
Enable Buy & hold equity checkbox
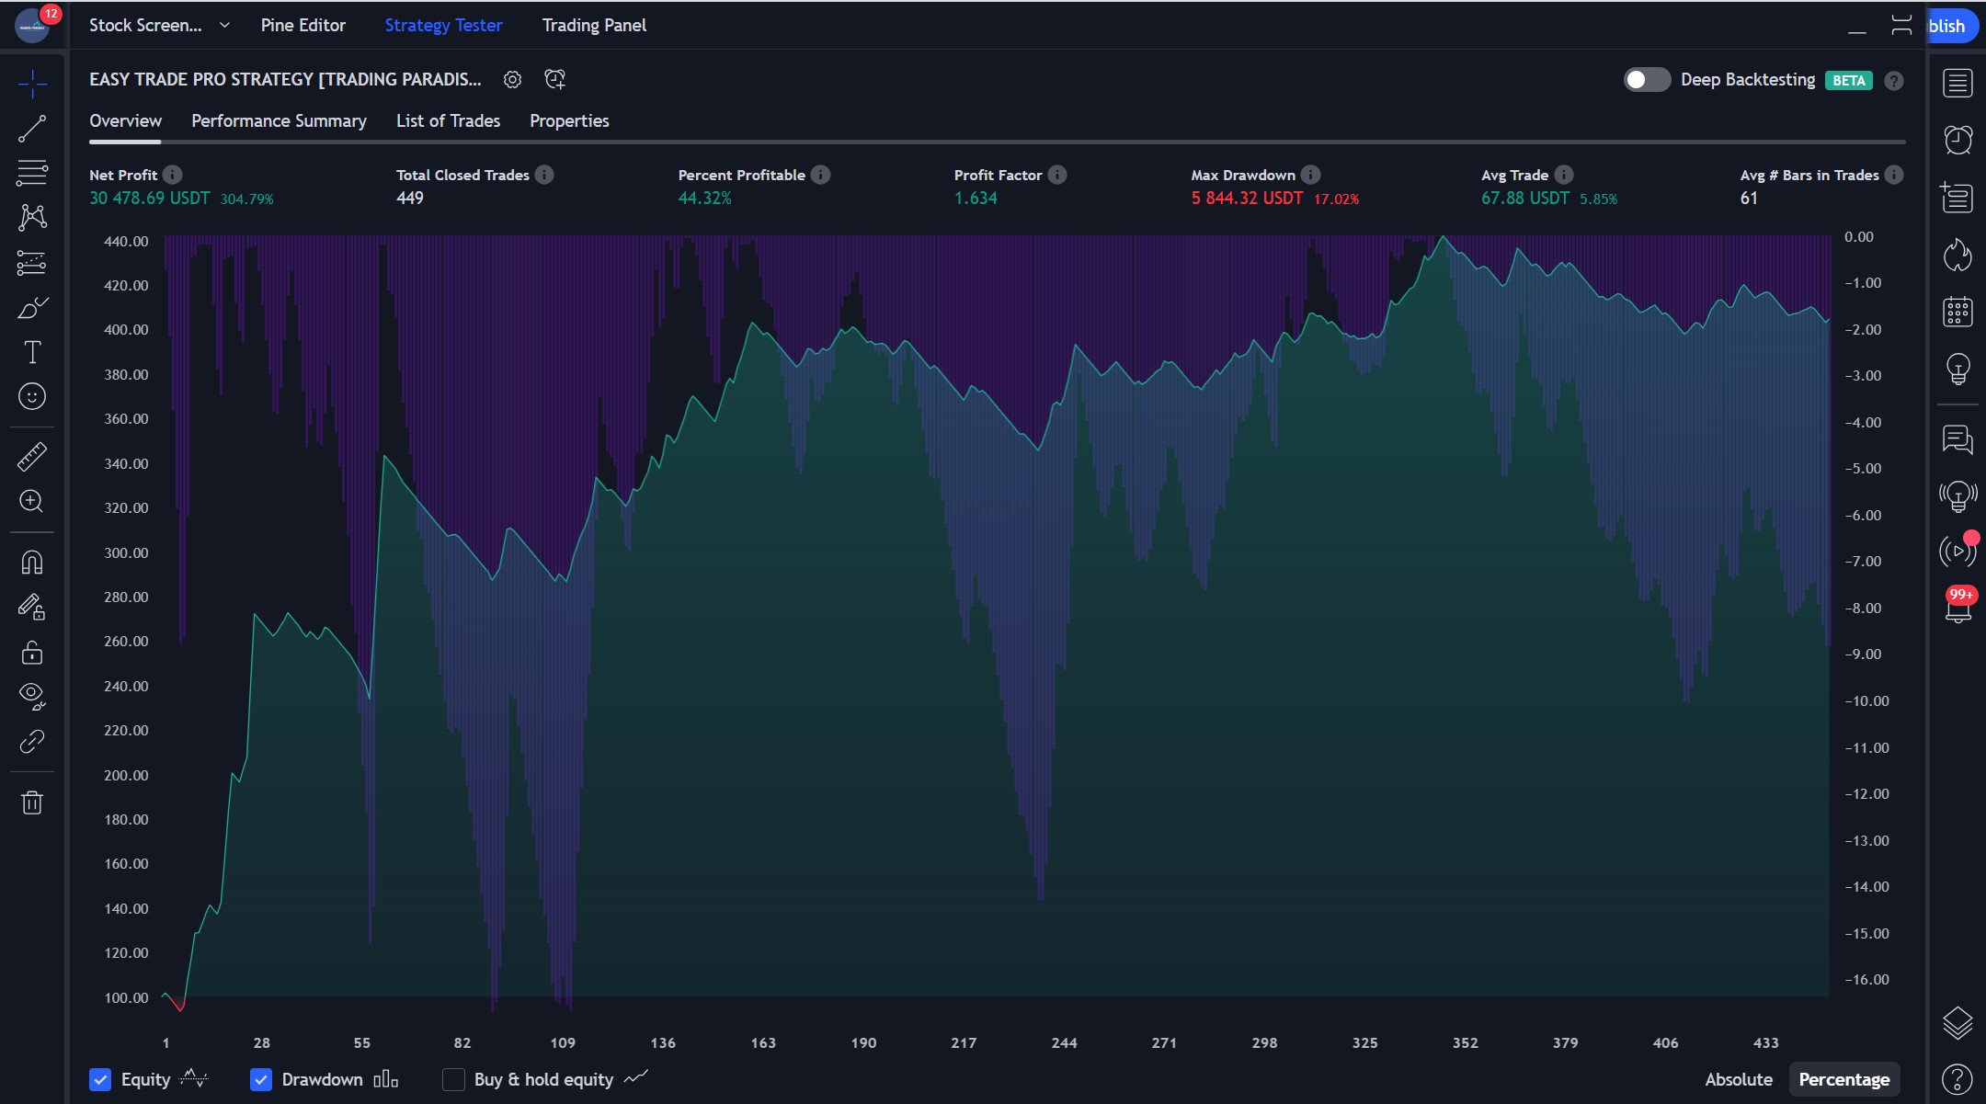[x=453, y=1079]
